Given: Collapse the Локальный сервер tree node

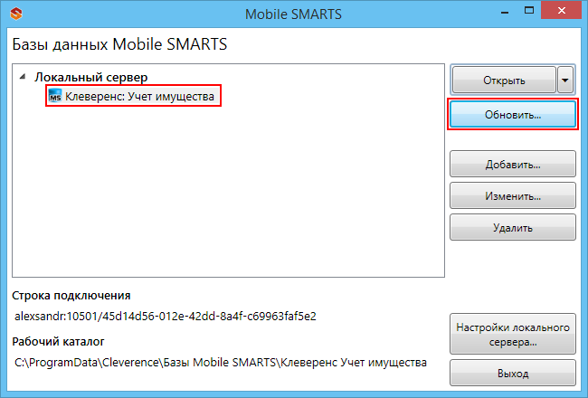Looking at the screenshot, I should coord(23,77).
